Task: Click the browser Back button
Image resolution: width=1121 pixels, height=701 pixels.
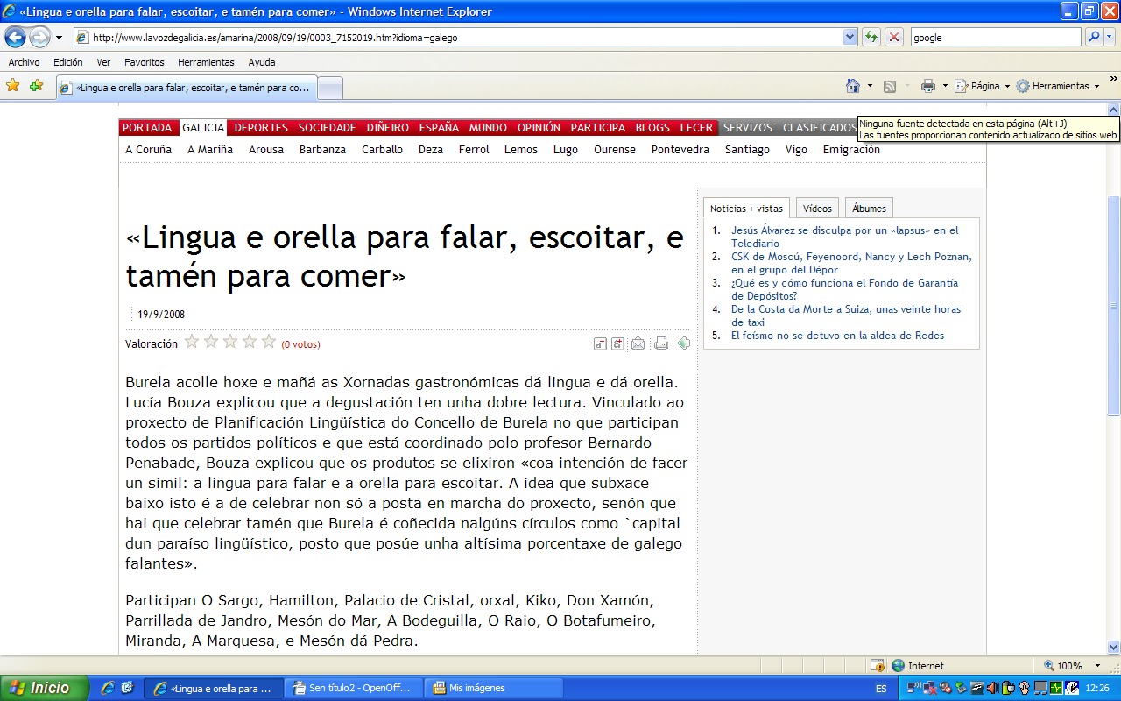Action: pos(15,37)
